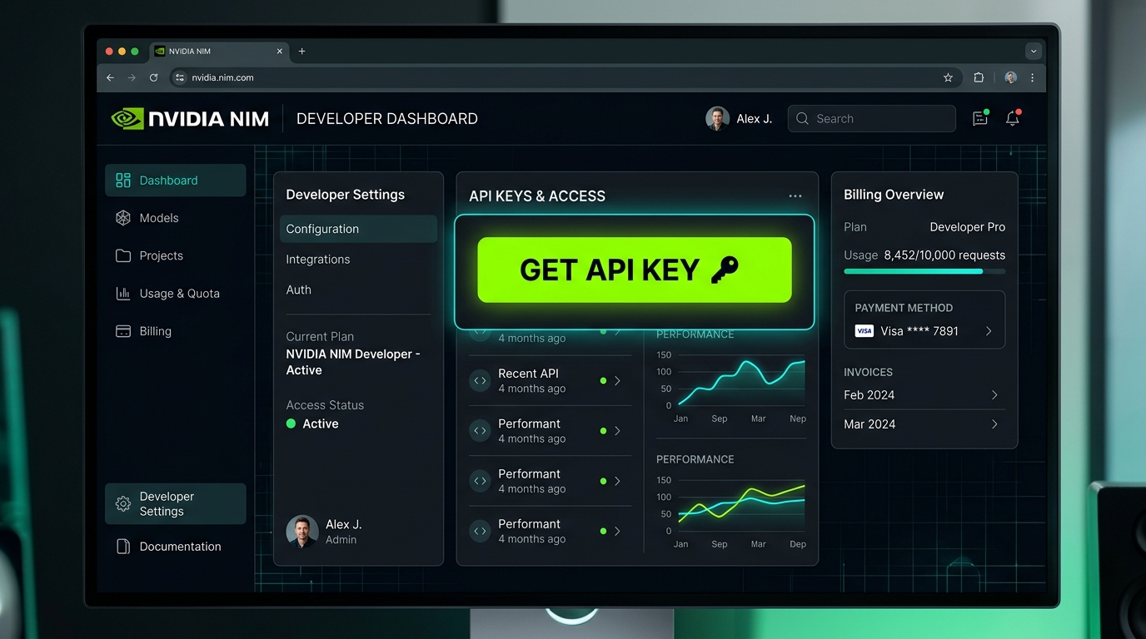Close the NVIDIA NIM browser tab
The width and height of the screenshot is (1146, 639).
click(280, 52)
